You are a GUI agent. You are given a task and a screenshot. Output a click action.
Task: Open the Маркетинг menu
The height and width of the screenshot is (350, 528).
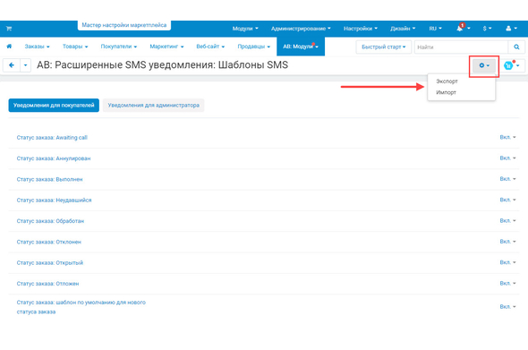click(x=166, y=47)
